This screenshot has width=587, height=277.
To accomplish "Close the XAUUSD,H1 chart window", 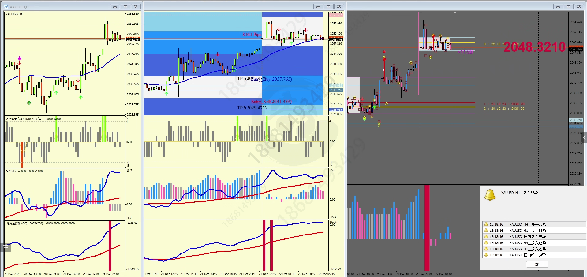I will (x=136, y=7).
